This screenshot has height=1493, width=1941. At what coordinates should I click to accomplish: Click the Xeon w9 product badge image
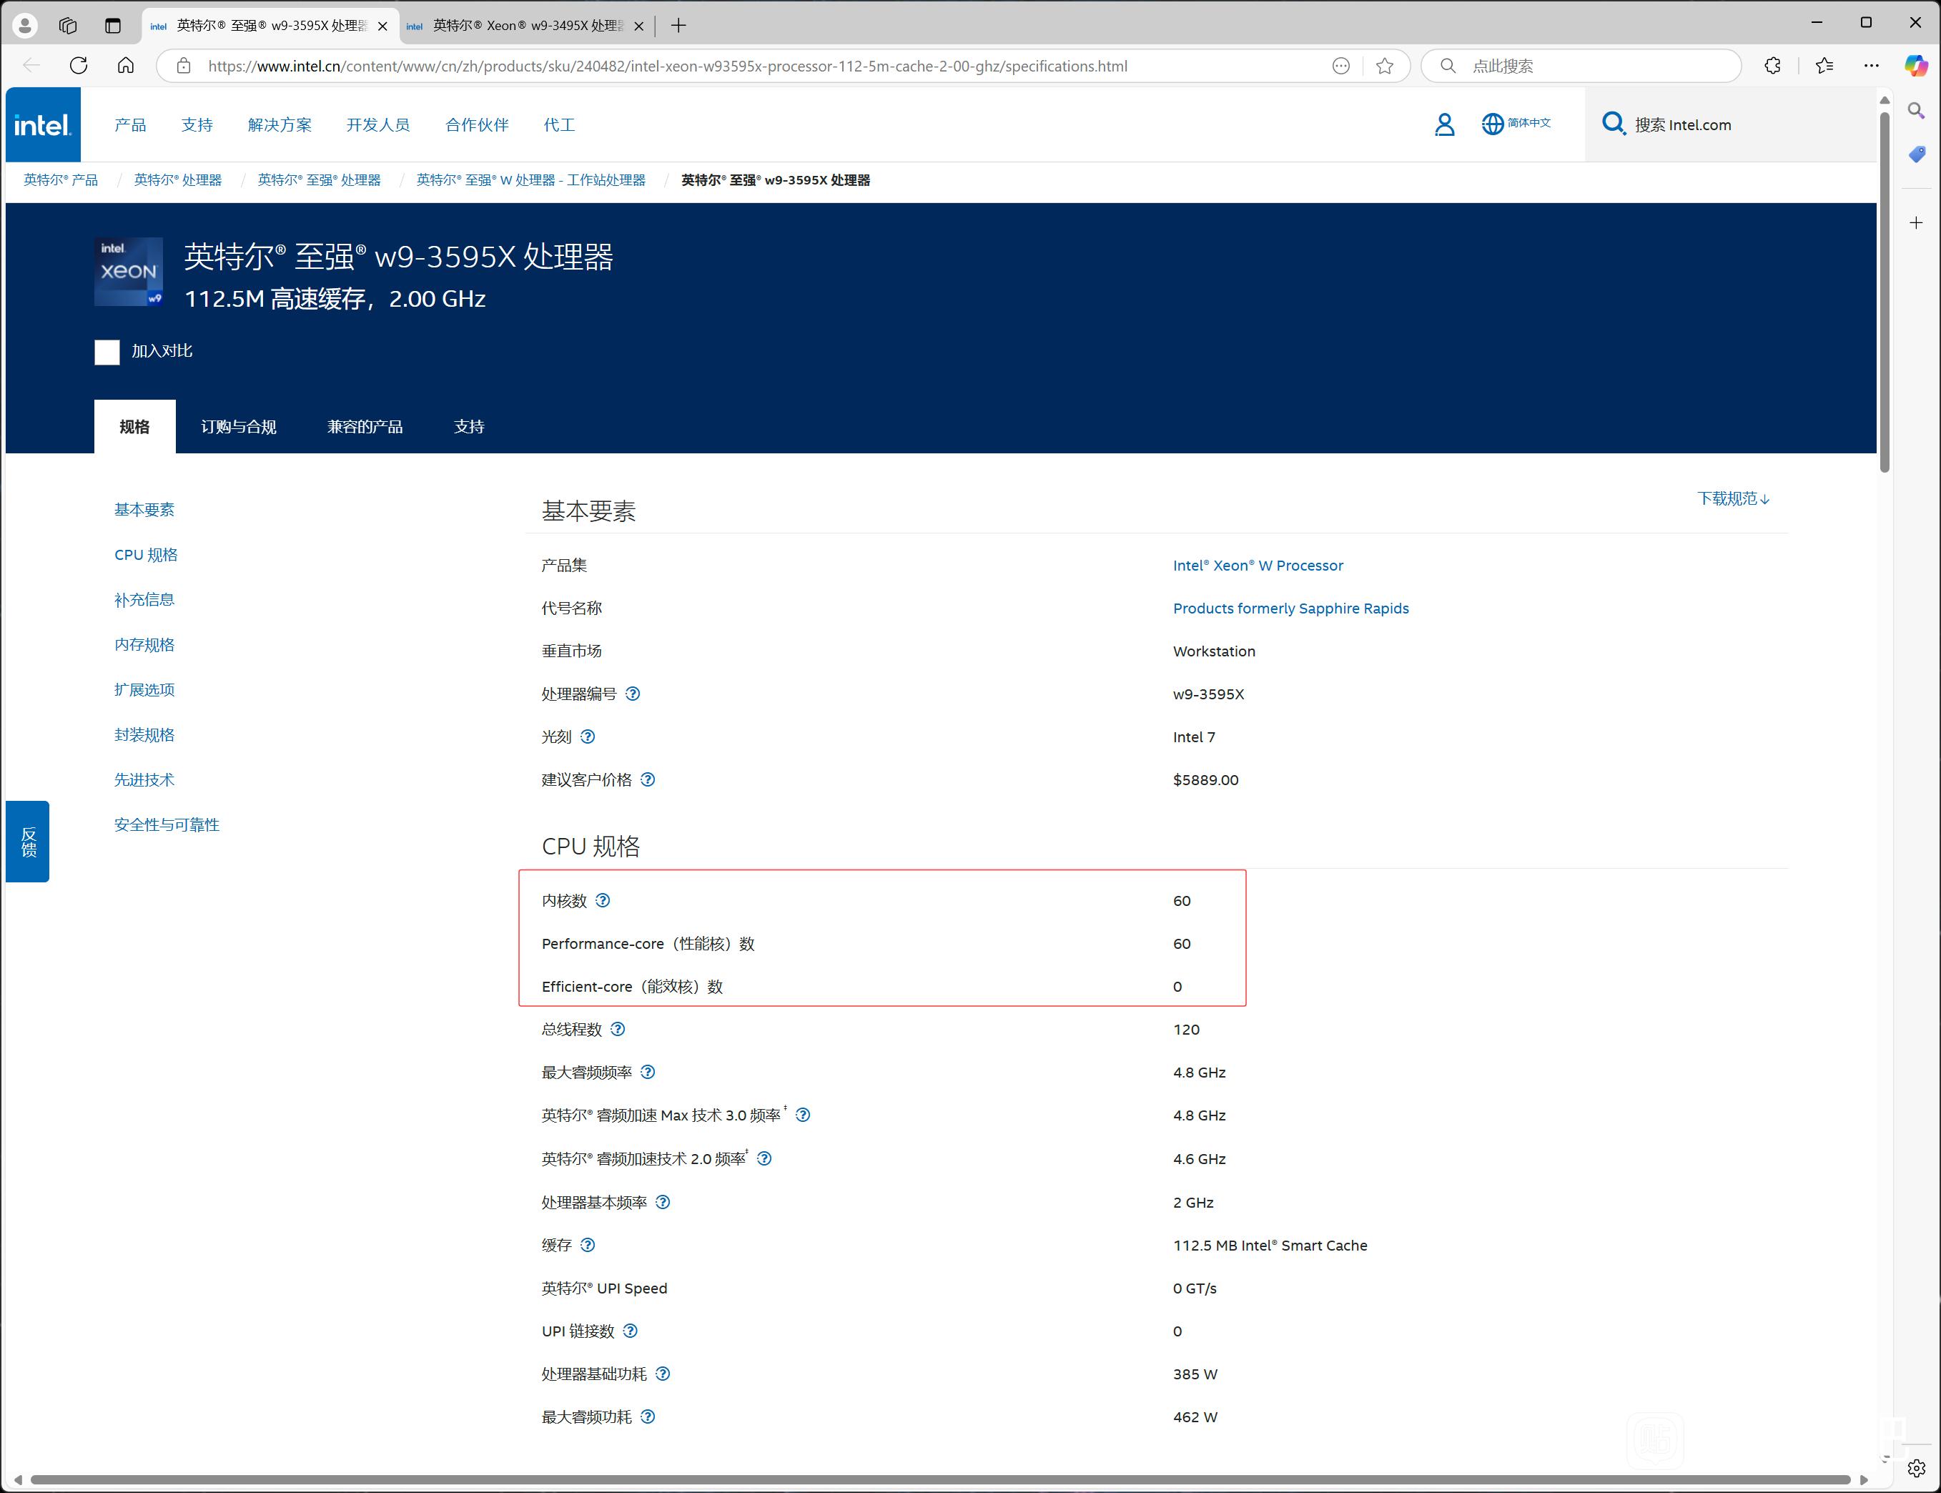point(129,272)
